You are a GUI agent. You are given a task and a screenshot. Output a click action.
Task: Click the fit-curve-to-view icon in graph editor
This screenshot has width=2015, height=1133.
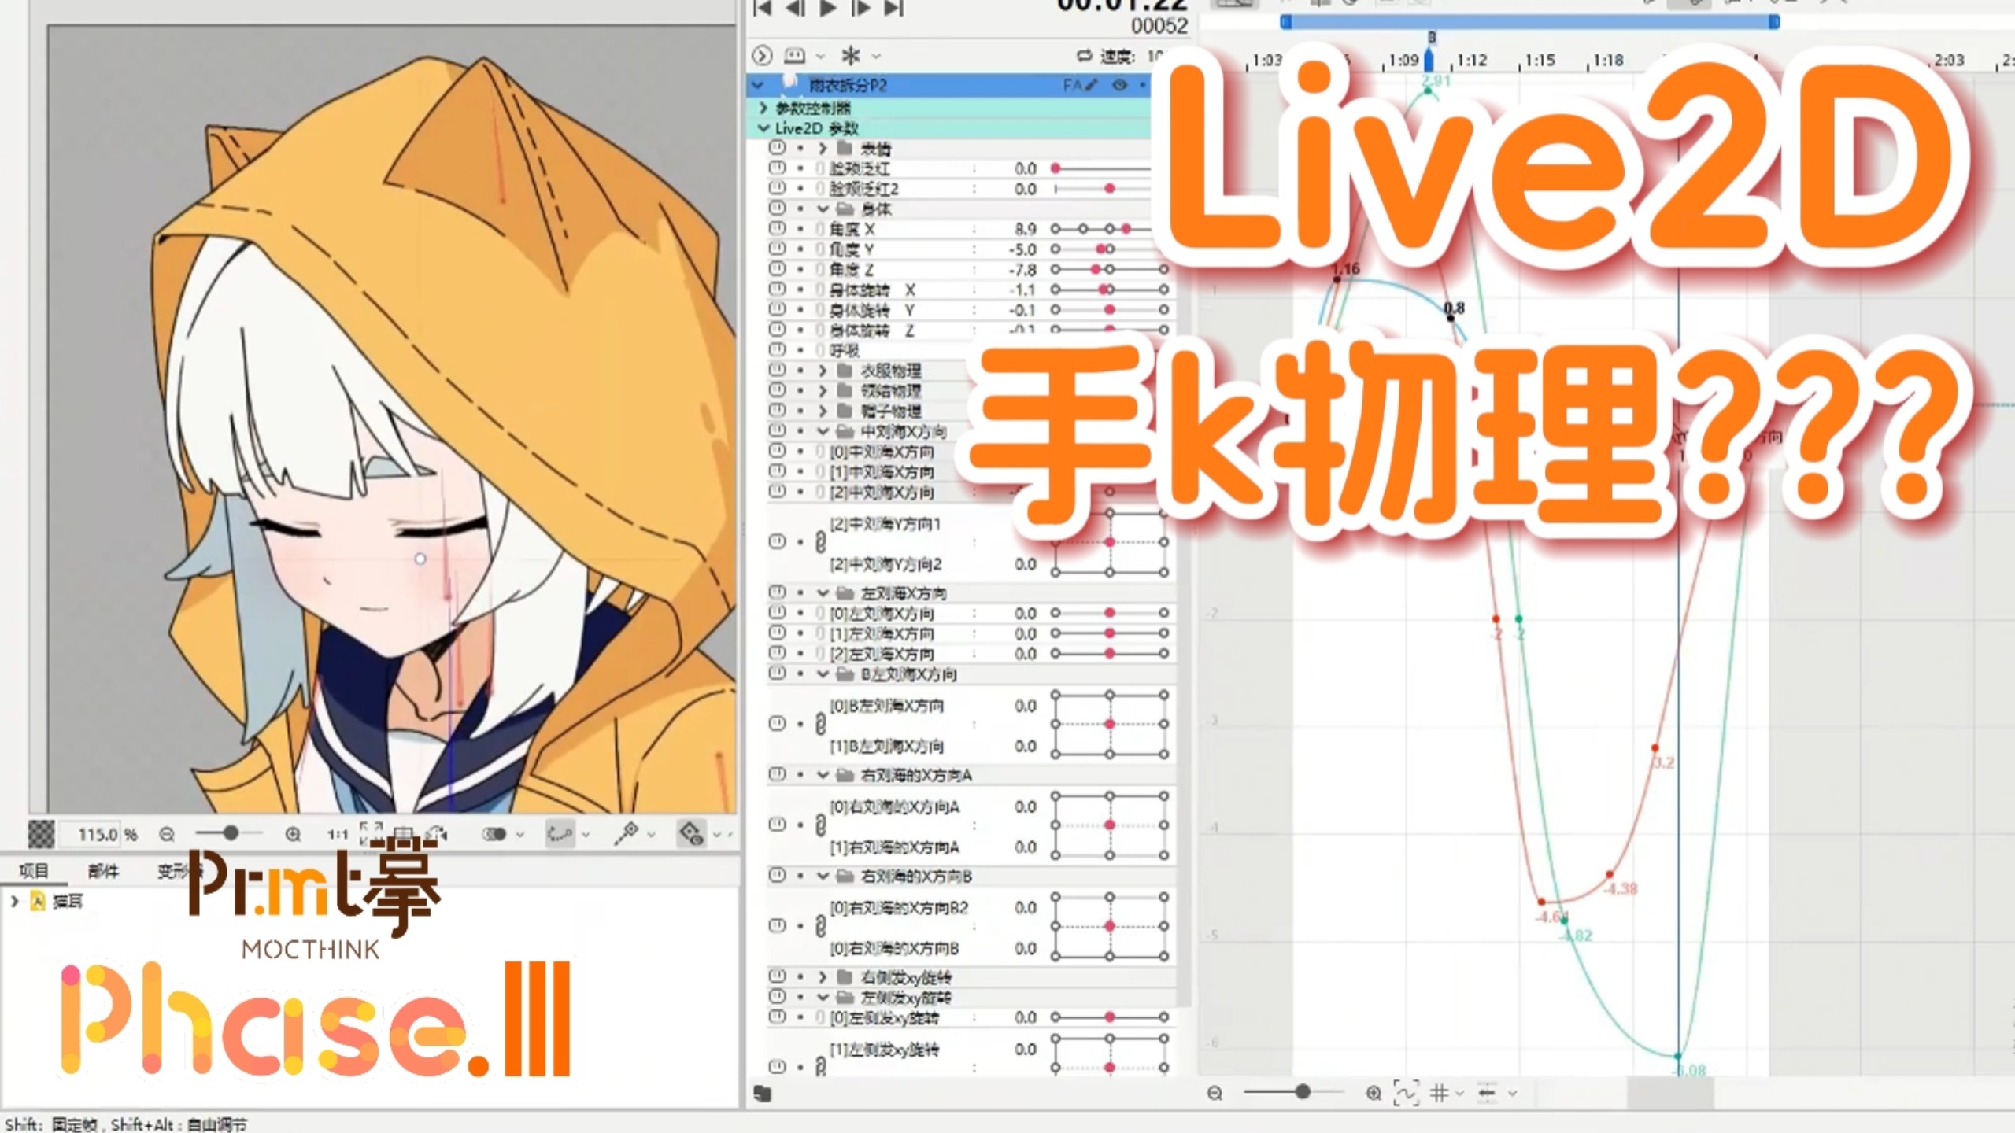[1406, 1093]
